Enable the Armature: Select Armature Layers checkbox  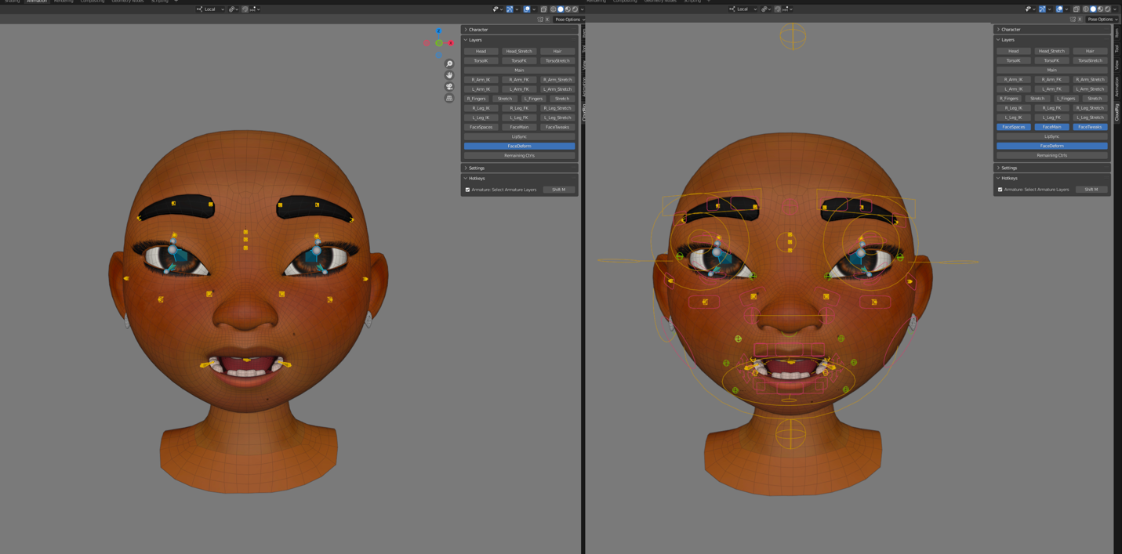pyautogui.click(x=468, y=190)
